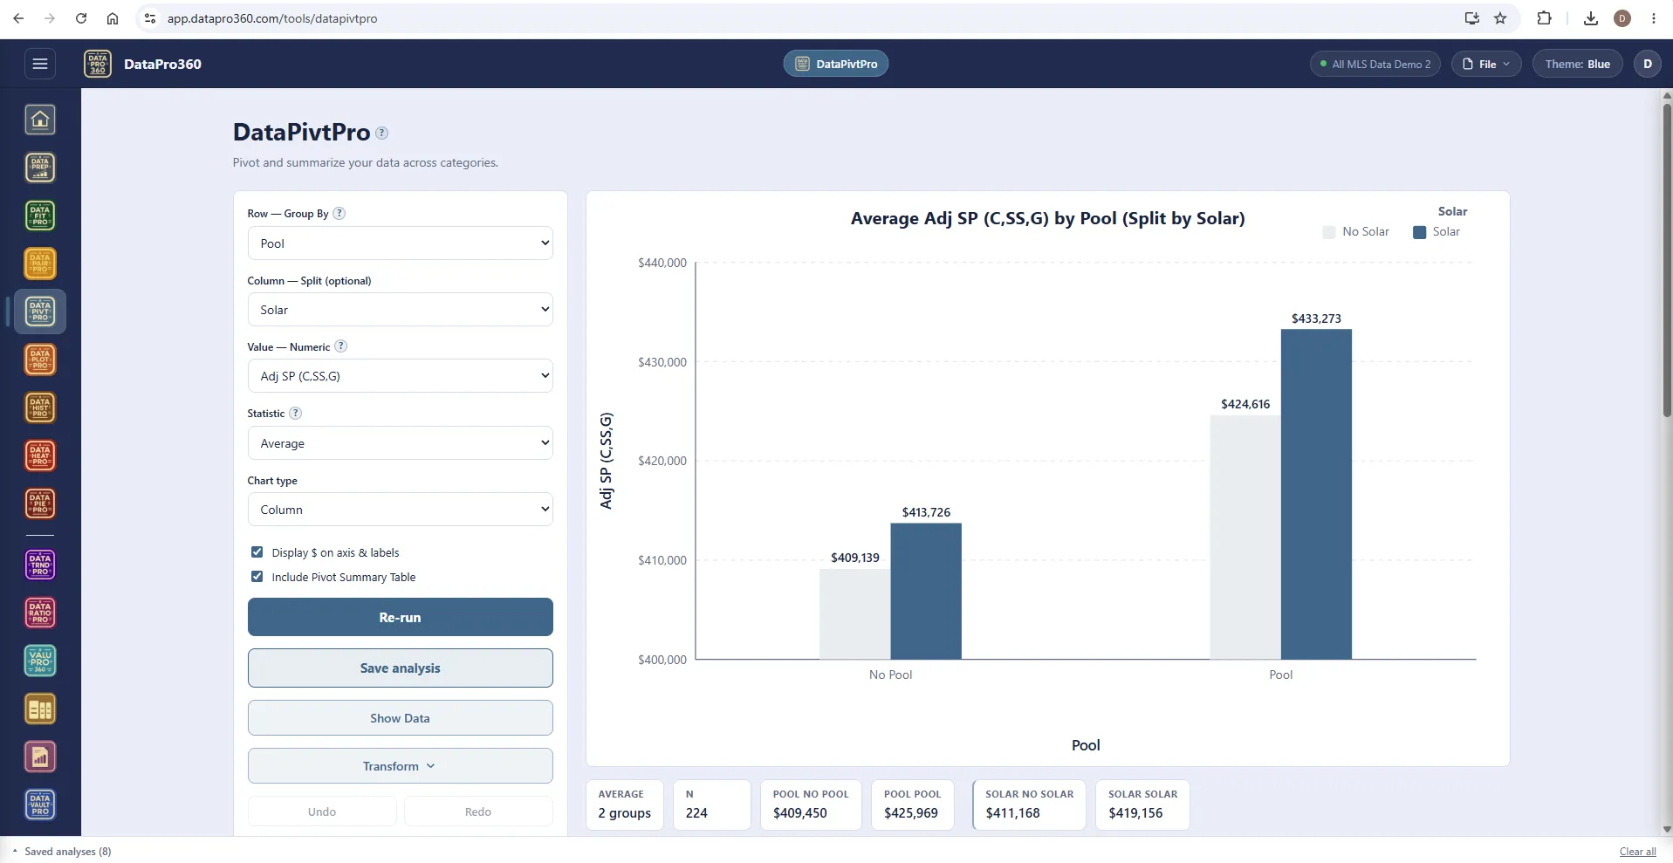Open the report chart document icon

[40, 757]
